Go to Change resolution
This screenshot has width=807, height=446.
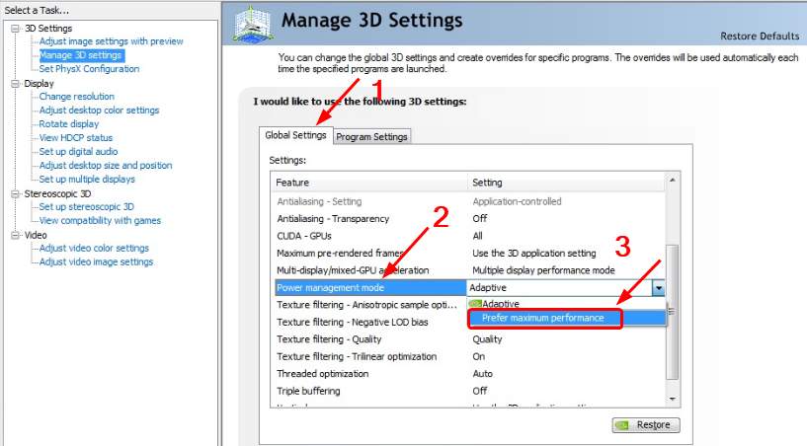(77, 97)
